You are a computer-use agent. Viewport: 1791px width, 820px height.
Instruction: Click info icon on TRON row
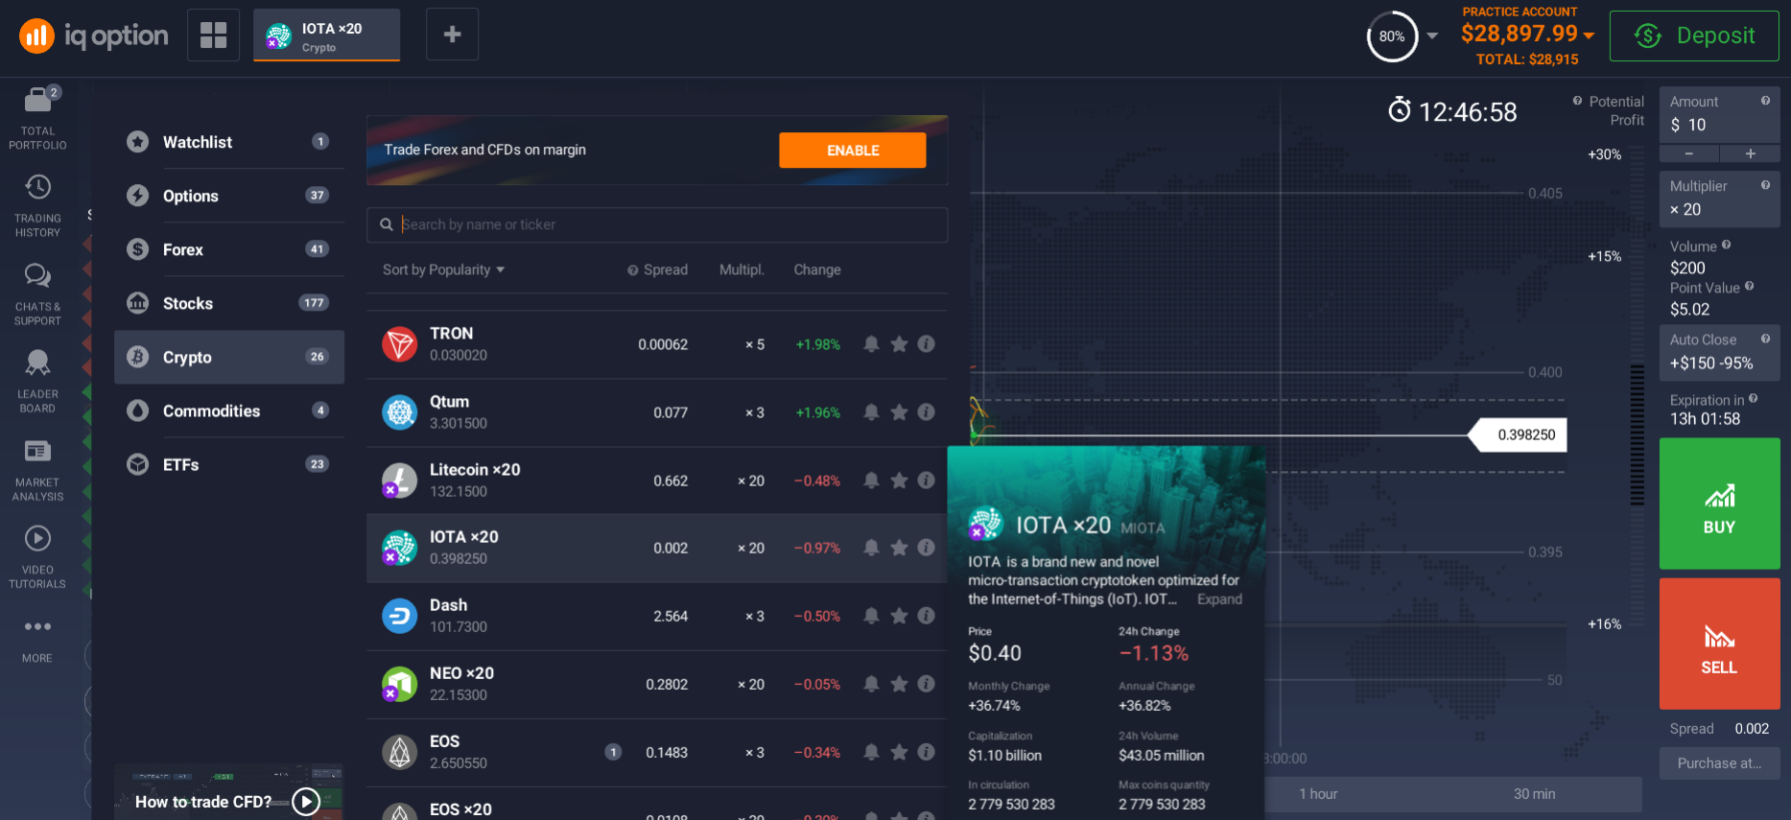[926, 343]
